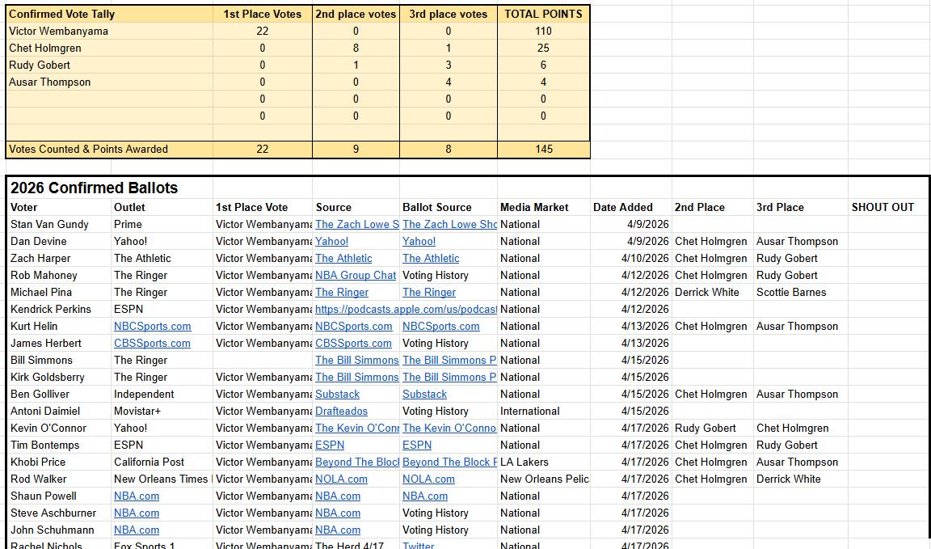Select the Media Market column header
This screenshot has height=549, width=931.
543,207
